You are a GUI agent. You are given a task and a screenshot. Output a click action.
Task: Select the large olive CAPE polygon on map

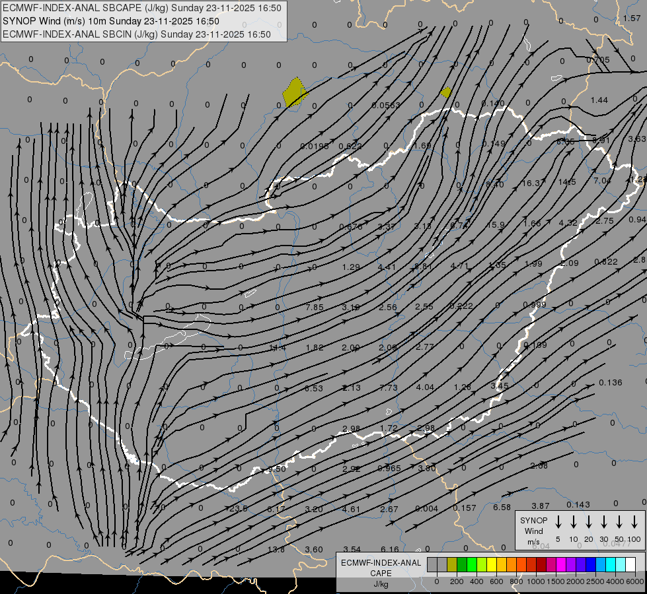pos(295,93)
